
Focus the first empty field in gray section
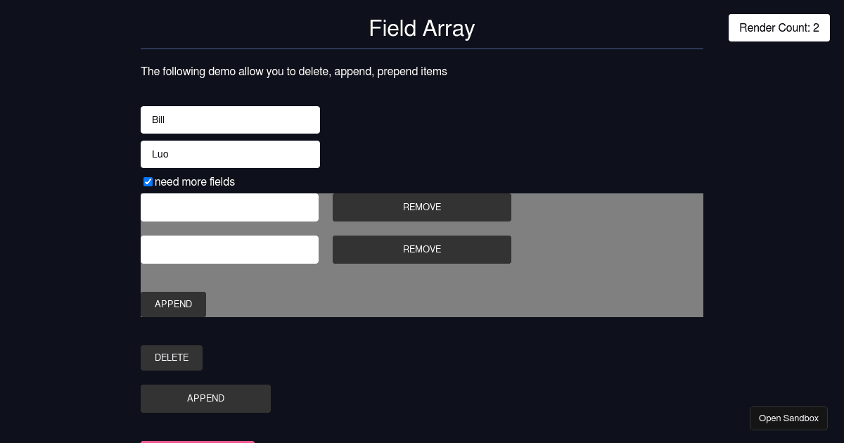229,207
